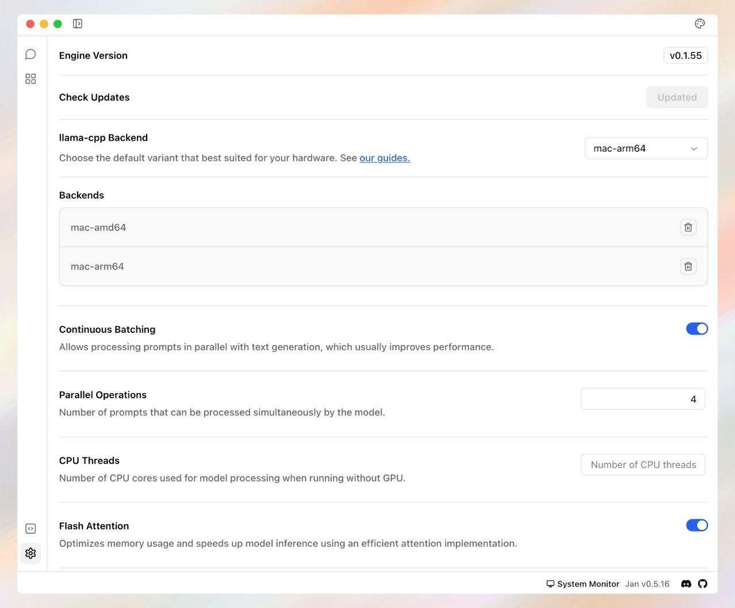Screen dimensions: 735x608
Task: Open Jan's GitHub repository
Action: pos(702,584)
